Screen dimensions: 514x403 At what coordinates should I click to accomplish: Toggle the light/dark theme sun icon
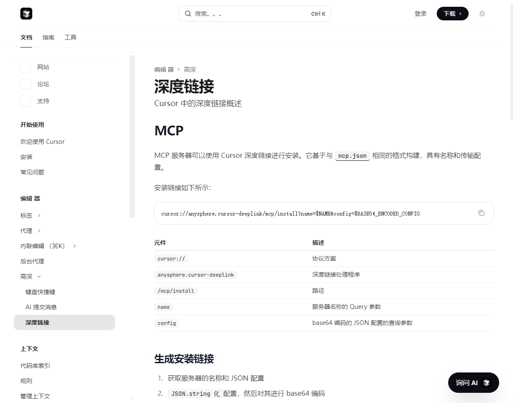click(482, 14)
